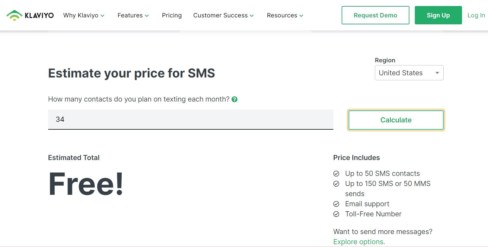Click the Log In link
This screenshot has height=247, width=488.
pyautogui.click(x=476, y=15)
